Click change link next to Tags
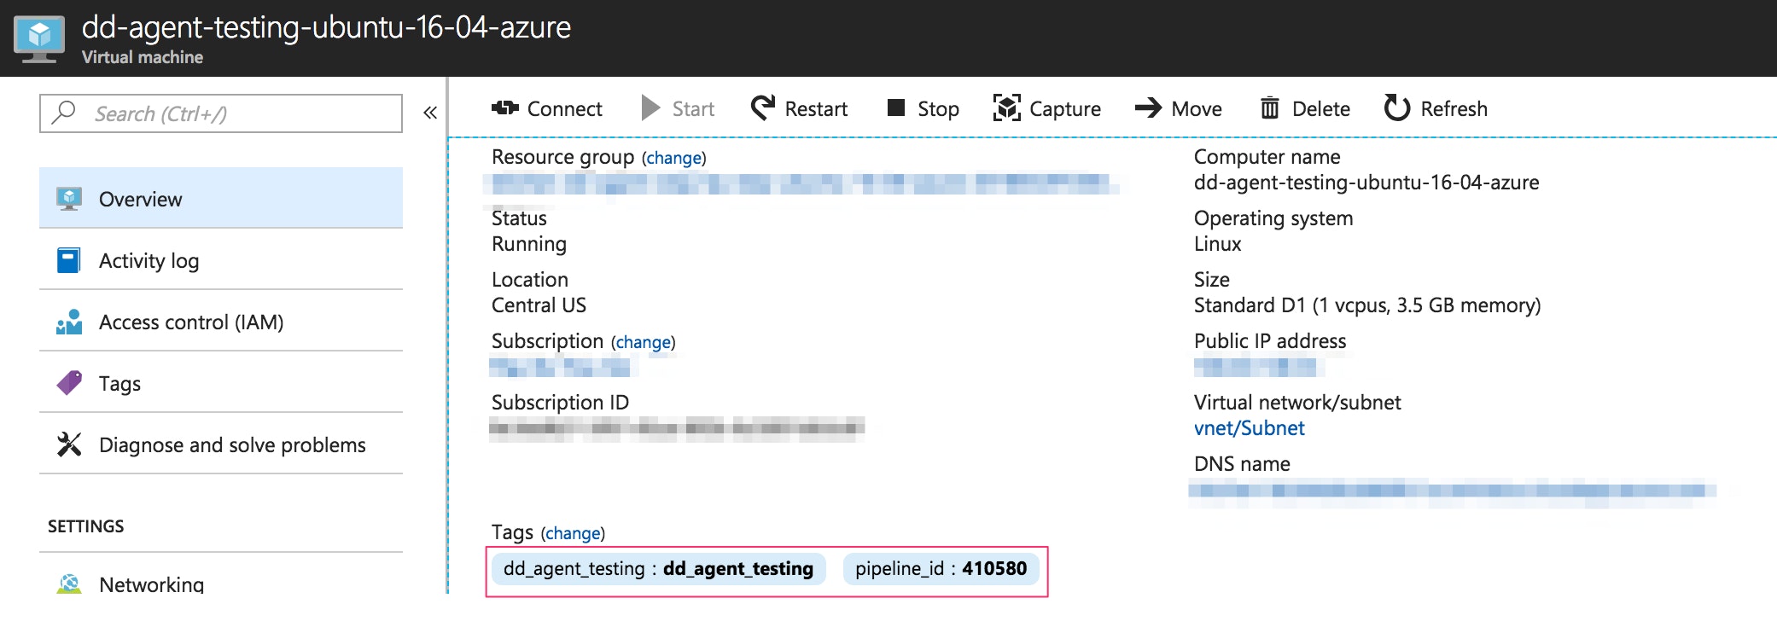The width and height of the screenshot is (1777, 633). pos(572,533)
